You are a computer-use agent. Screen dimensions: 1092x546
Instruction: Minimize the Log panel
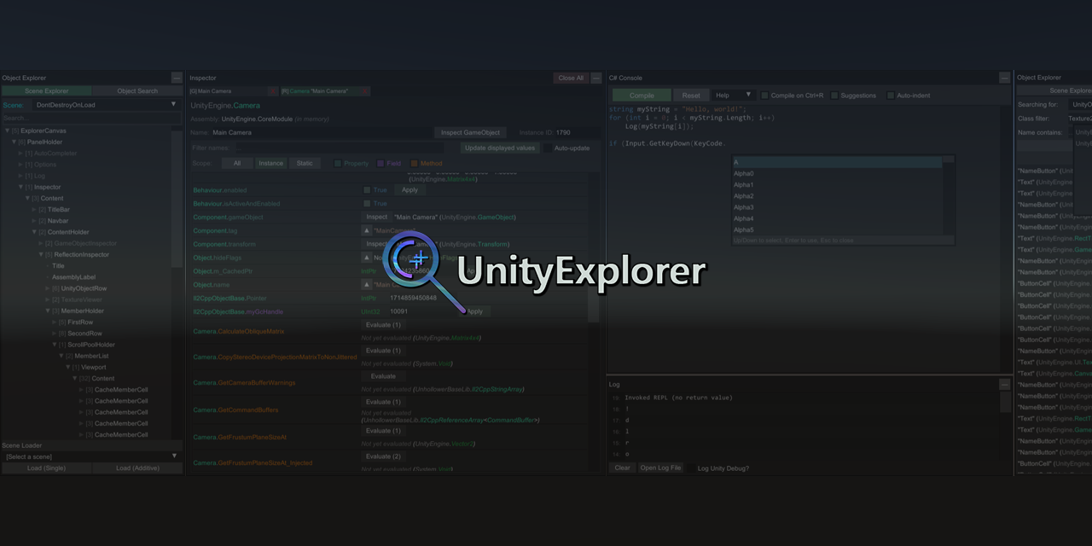tap(1004, 385)
